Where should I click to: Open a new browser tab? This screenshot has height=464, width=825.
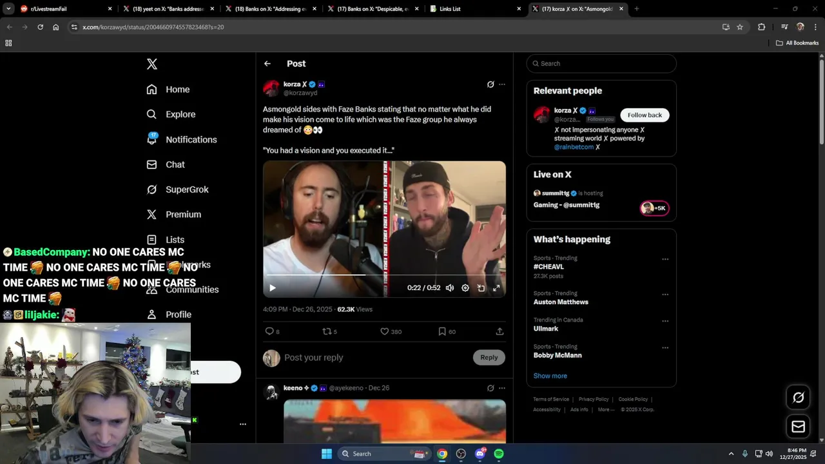[636, 9]
